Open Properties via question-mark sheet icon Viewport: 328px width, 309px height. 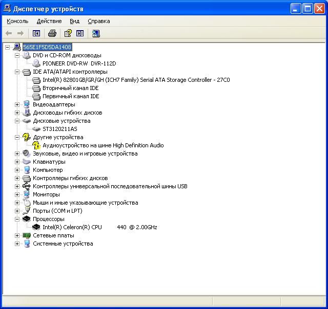click(68, 33)
